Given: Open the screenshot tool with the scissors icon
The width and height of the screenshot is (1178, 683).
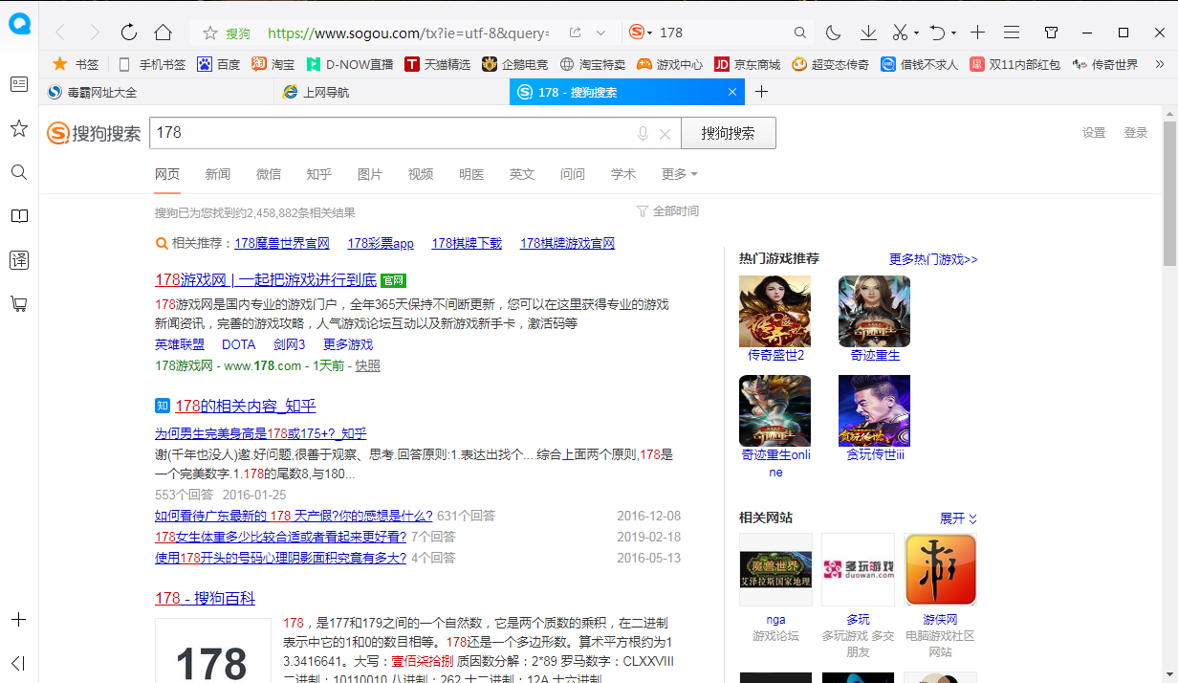Looking at the screenshot, I should (900, 32).
